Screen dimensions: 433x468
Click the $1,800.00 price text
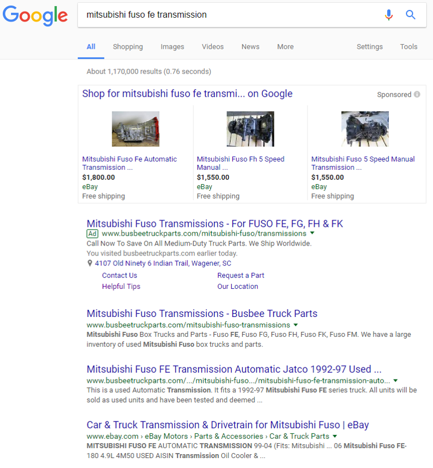pyautogui.click(x=98, y=177)
